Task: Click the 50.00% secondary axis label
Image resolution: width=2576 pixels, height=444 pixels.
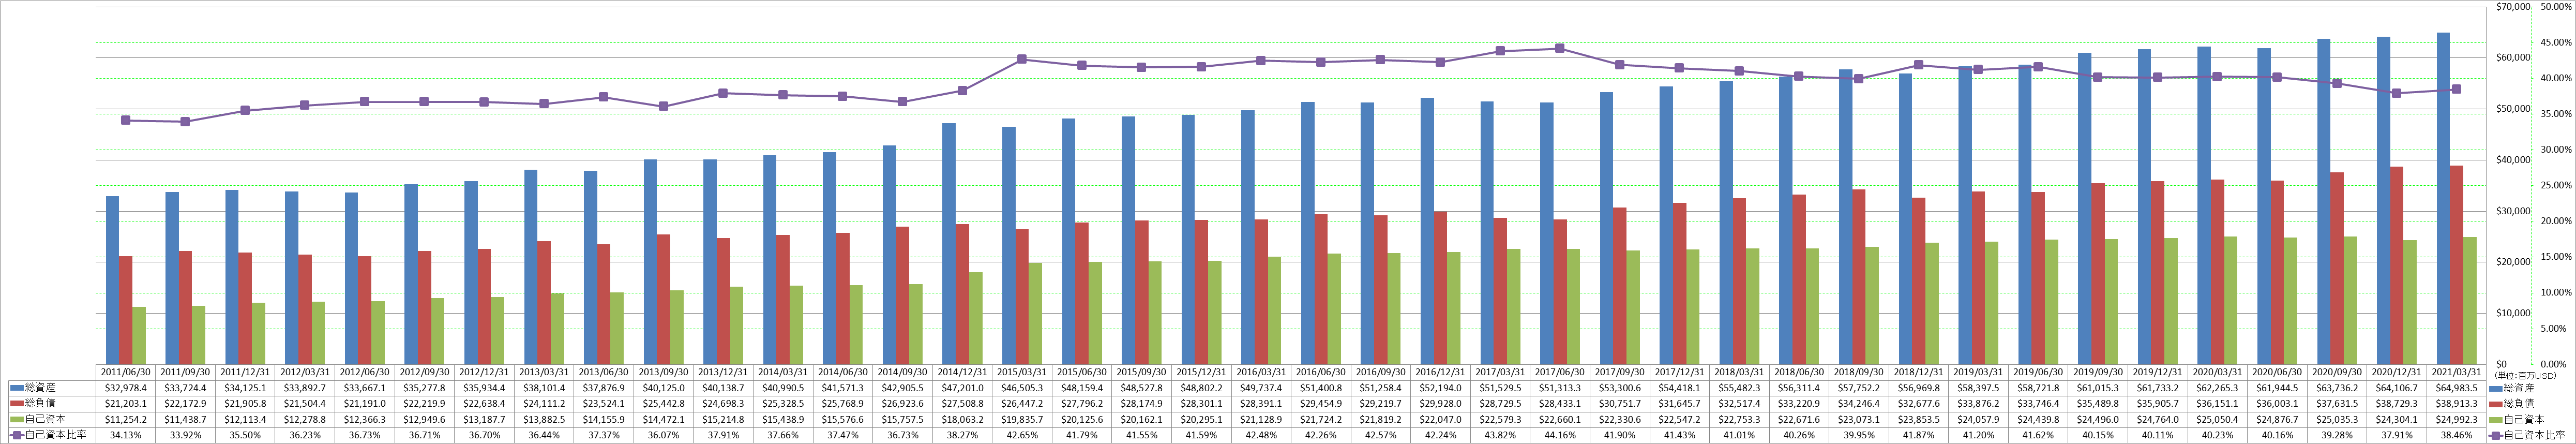Action: click(x=2555, y=7)
